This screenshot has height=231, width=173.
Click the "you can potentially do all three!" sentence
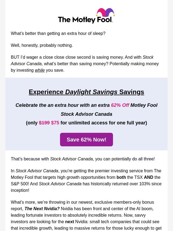click(x=125, y=159)
